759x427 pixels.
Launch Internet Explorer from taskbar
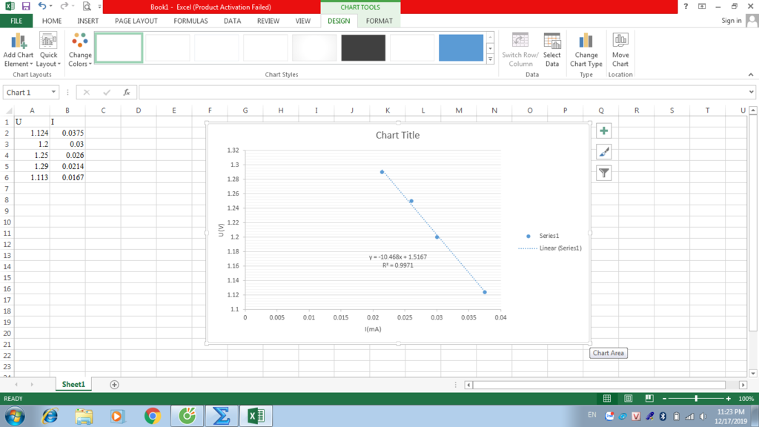pyautogui.click(x=50, y=416)
